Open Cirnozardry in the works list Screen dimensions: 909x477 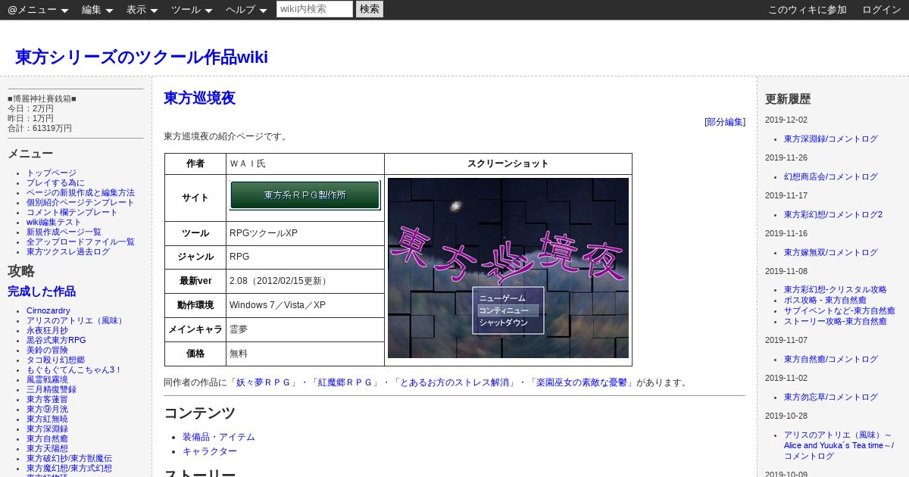click(x=48, y=310)
